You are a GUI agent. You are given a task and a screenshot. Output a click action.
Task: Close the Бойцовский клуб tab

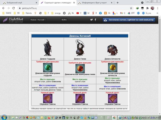[x=36, y=3]
